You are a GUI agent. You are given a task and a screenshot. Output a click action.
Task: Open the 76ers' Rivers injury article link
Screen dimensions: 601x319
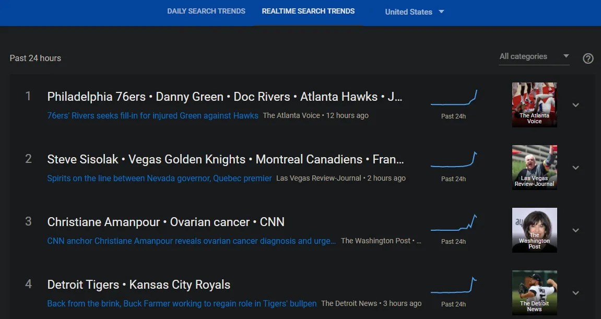[x=152, y=115]
